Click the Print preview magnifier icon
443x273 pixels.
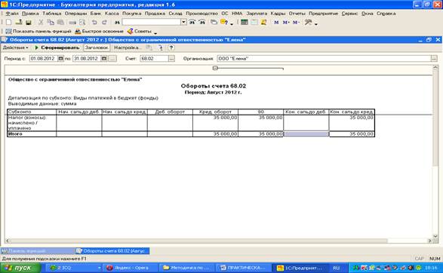[x=82, y=23]
